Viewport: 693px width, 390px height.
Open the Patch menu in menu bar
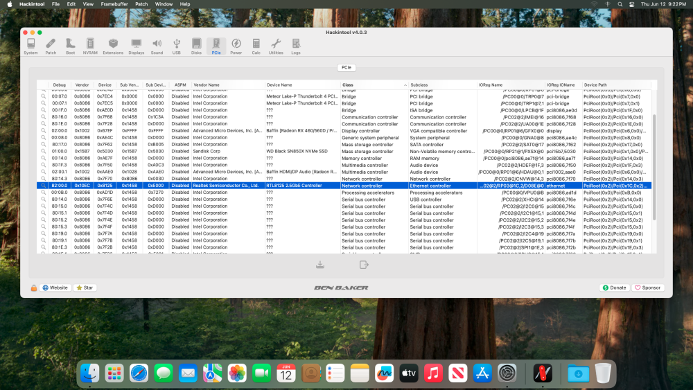tap(141, 4)
